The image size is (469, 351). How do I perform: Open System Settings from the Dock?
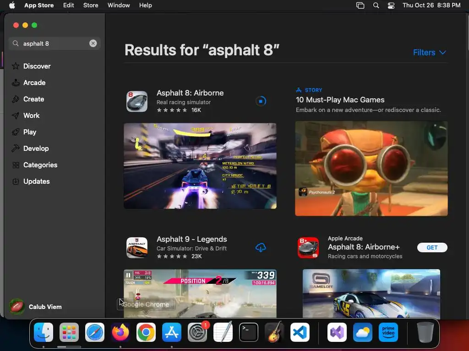(197, 332)
